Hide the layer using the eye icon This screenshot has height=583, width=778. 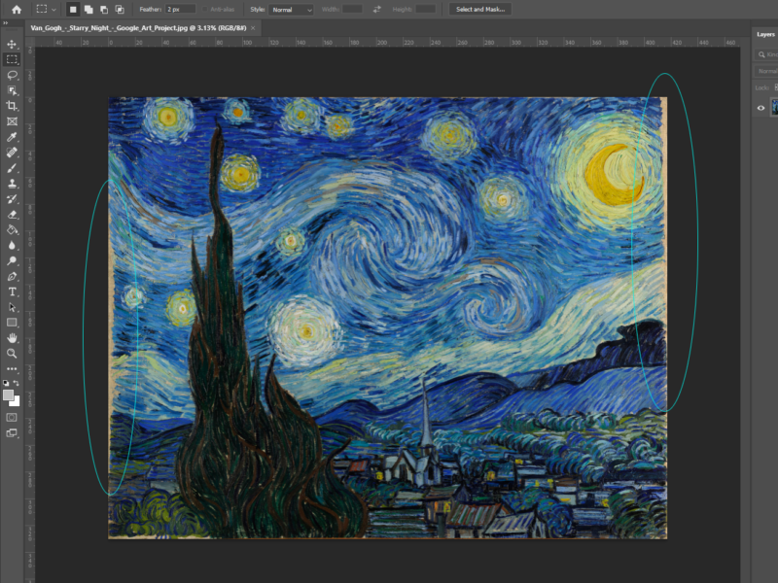click(x=760, y=108)
